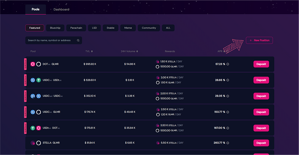Click STELLA token icon in STELLA GLMR row
Viewport: 299px width, 155px height.
tap(33, 143)
